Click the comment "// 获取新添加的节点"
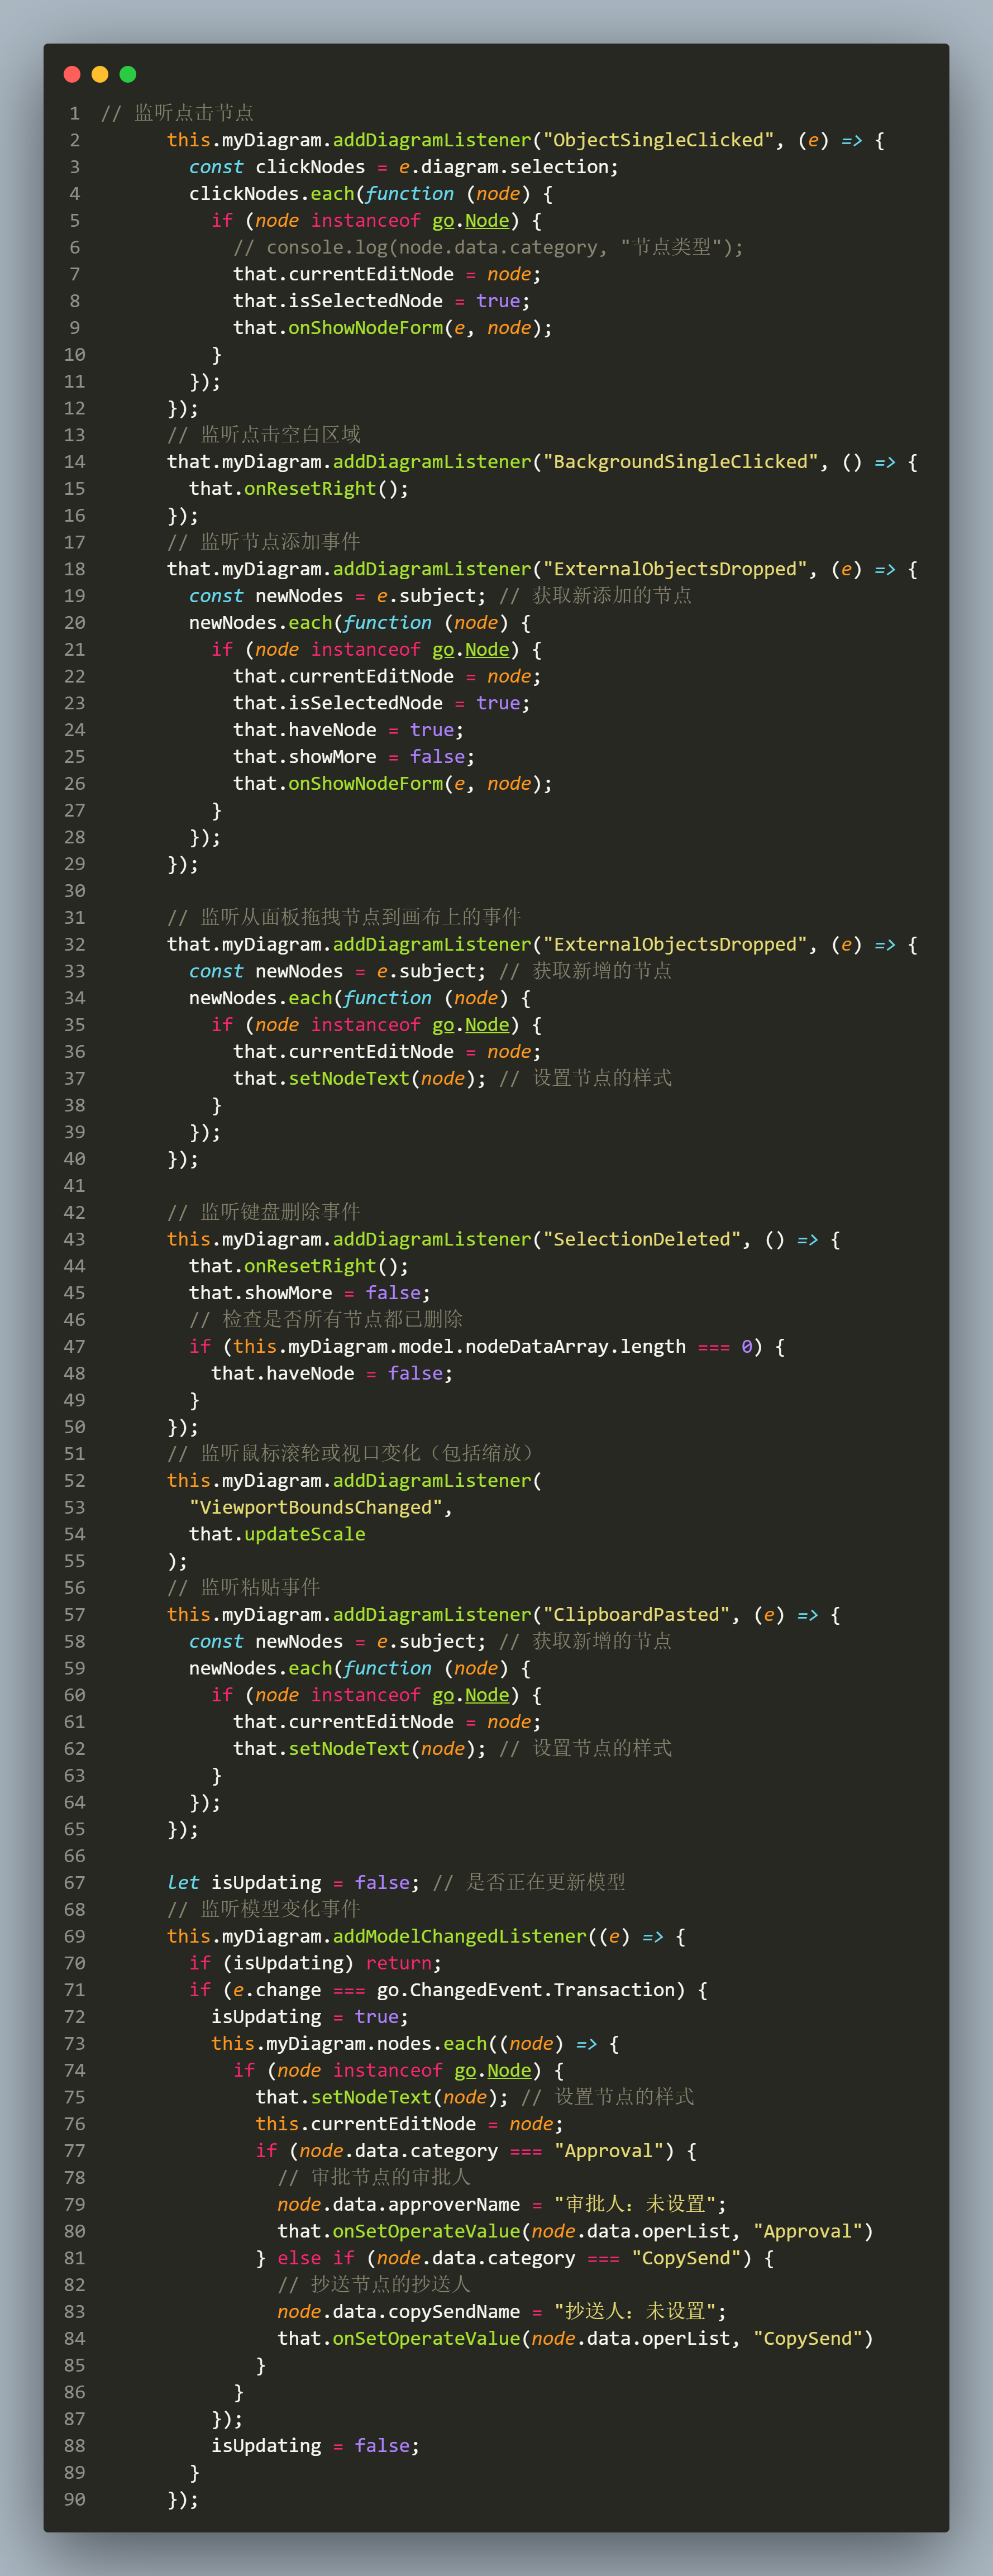 pos(595,596)
